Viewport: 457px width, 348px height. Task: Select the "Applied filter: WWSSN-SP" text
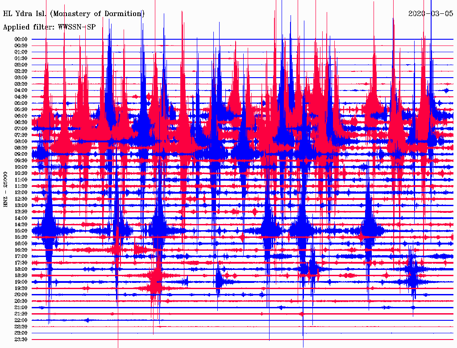click(49, 27)
